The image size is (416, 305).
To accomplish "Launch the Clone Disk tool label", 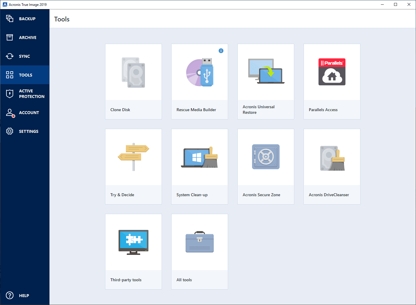I will coord(120,110).
